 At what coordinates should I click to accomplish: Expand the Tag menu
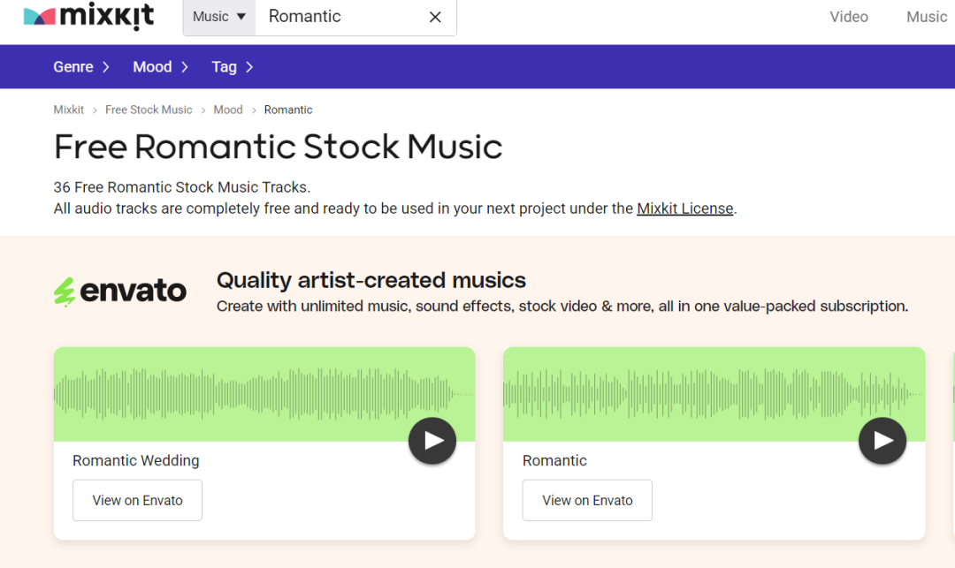pos(233,67)
